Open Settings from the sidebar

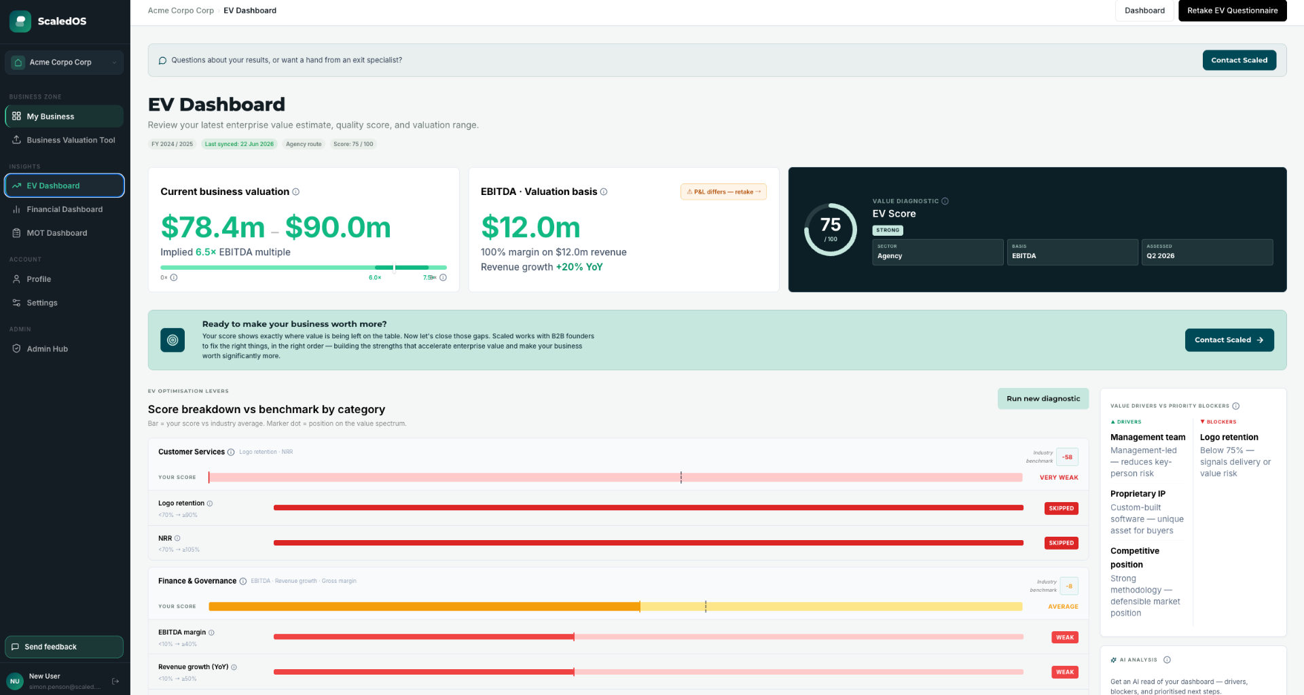tap(65, 303)
